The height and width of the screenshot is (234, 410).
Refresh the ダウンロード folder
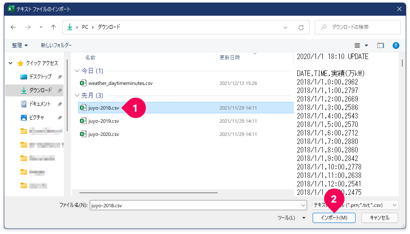point(301,28)
